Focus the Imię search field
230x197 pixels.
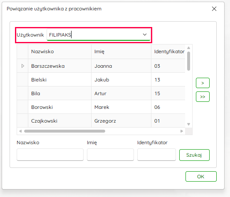[110, 155]
